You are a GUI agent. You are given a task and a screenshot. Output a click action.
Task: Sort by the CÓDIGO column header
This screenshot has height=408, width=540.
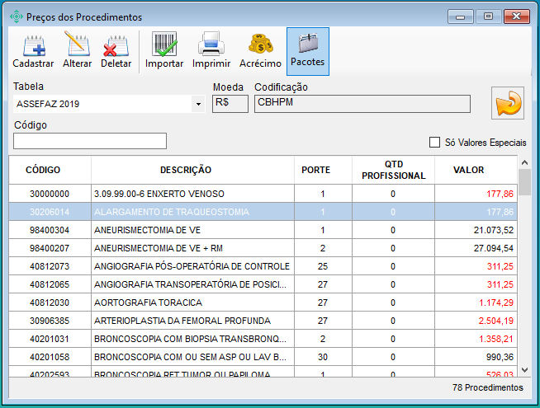click(x=43, y=170)
